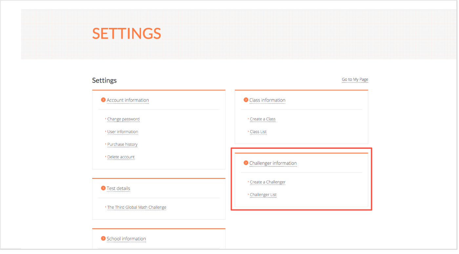Click the orange arrow icon beside Account information
Image resolution: width=459 pixels, height=254 pixels.
(103, 100)
